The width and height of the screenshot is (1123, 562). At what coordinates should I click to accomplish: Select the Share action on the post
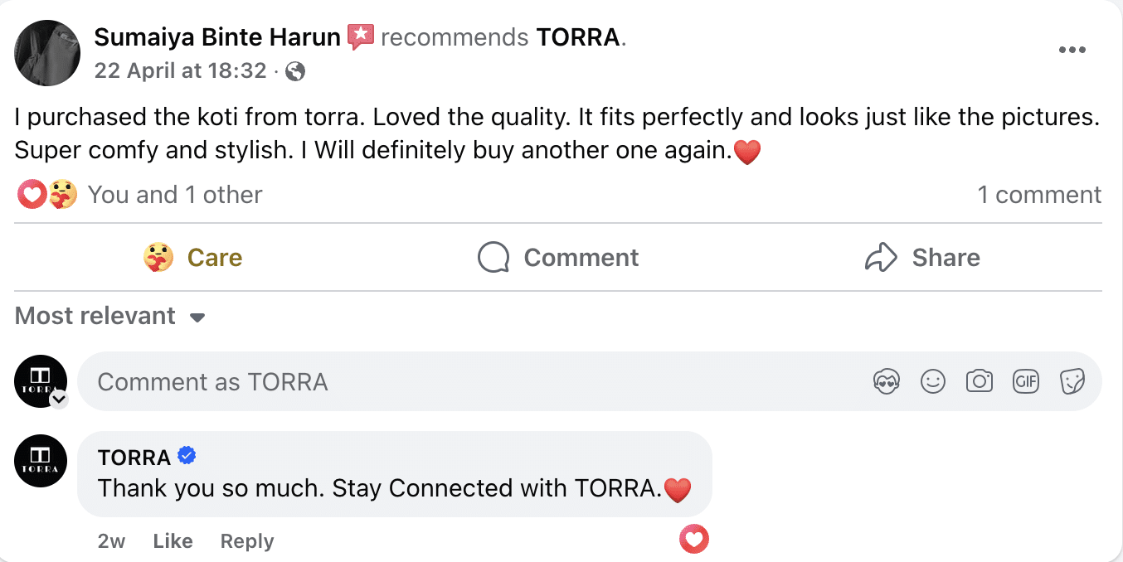click(x=921, y=257)
